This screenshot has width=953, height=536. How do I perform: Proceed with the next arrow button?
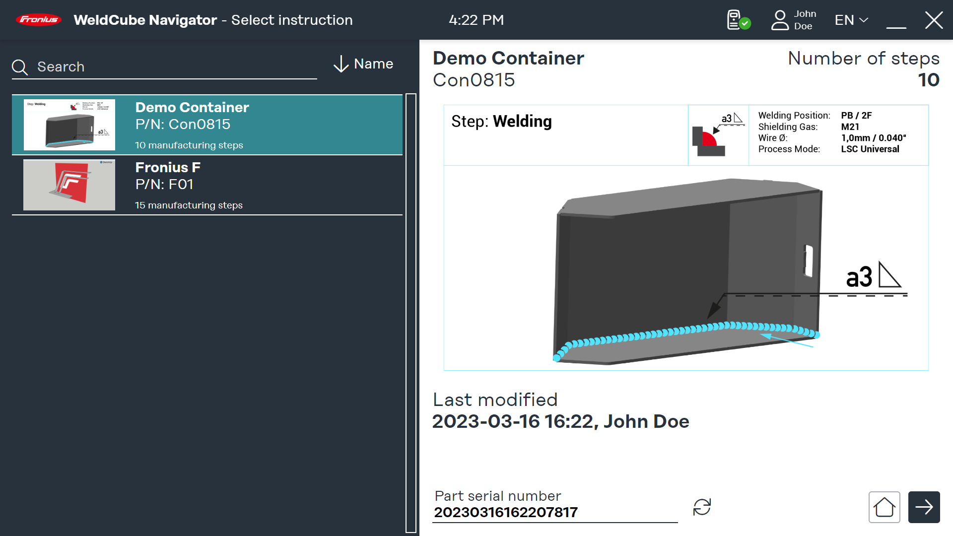924,507
